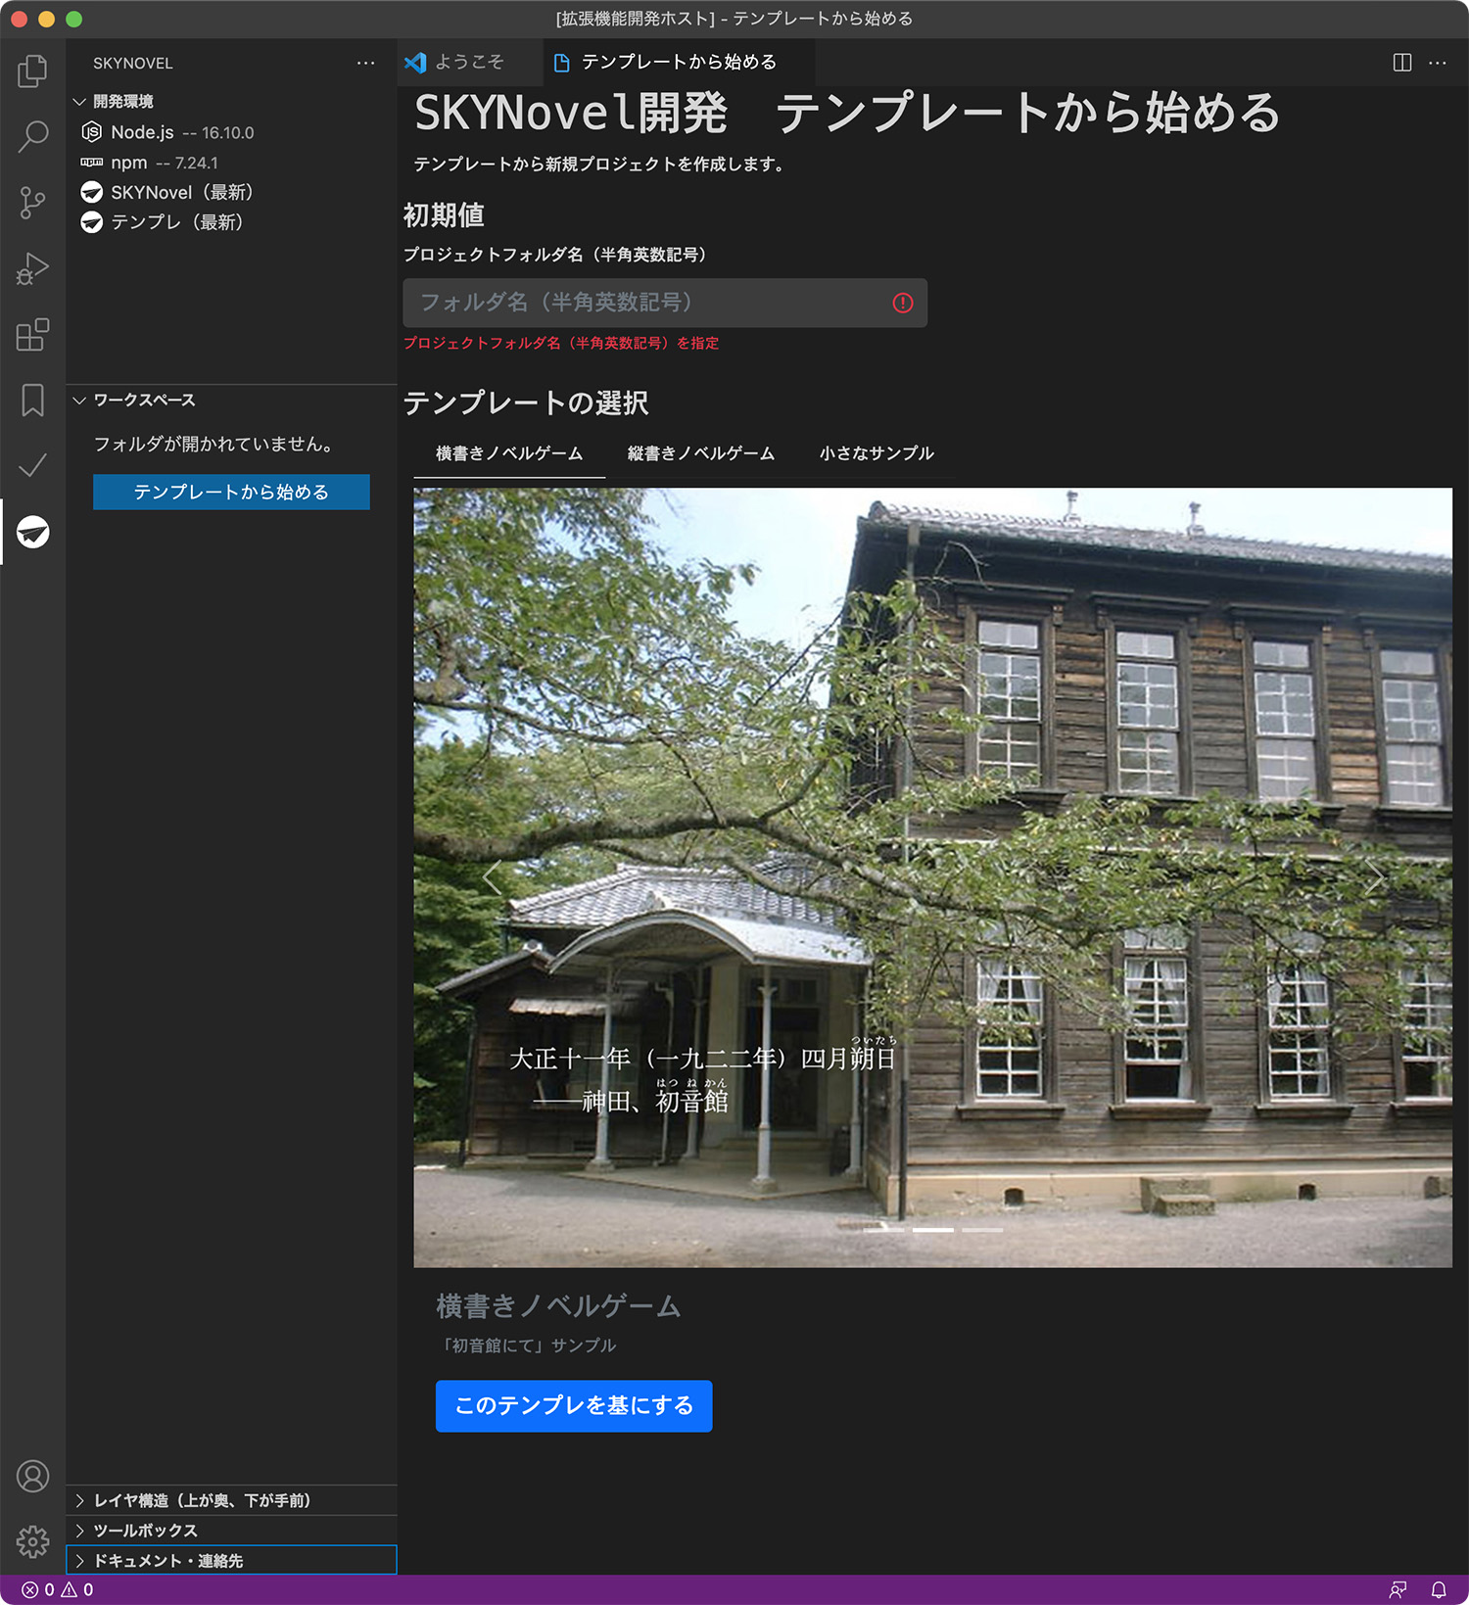Open the Source Control view icon
Screen dimensions: 1469x1605
(32, 203)
